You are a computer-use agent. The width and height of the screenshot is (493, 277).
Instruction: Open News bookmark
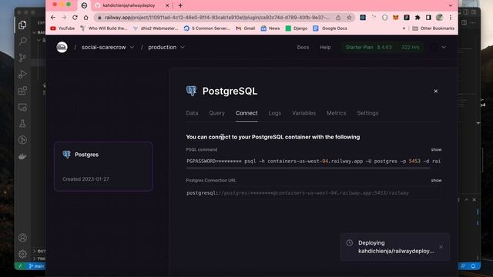click(x=270, y=28)
